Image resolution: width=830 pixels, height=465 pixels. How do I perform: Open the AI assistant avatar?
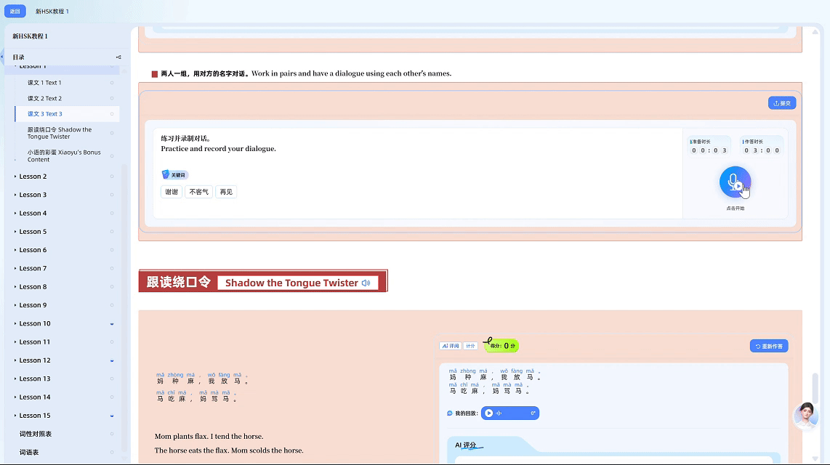click(x=805, y=416)
